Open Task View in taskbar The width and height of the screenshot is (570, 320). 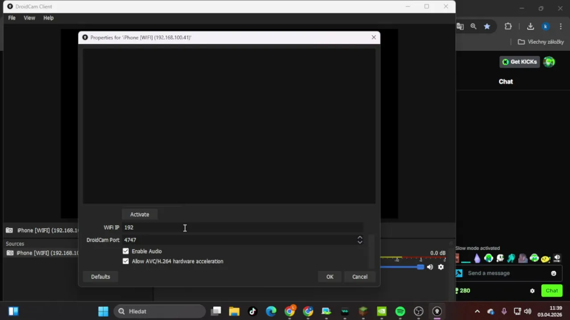216,311
